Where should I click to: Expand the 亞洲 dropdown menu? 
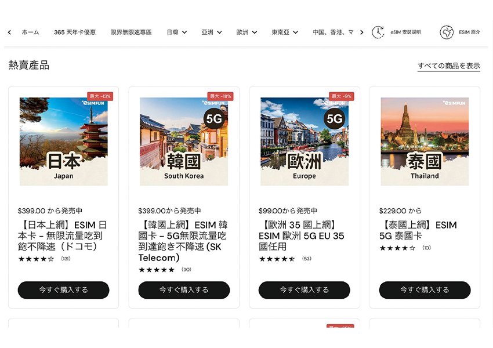pyautogui.click(x=211, y=32)
